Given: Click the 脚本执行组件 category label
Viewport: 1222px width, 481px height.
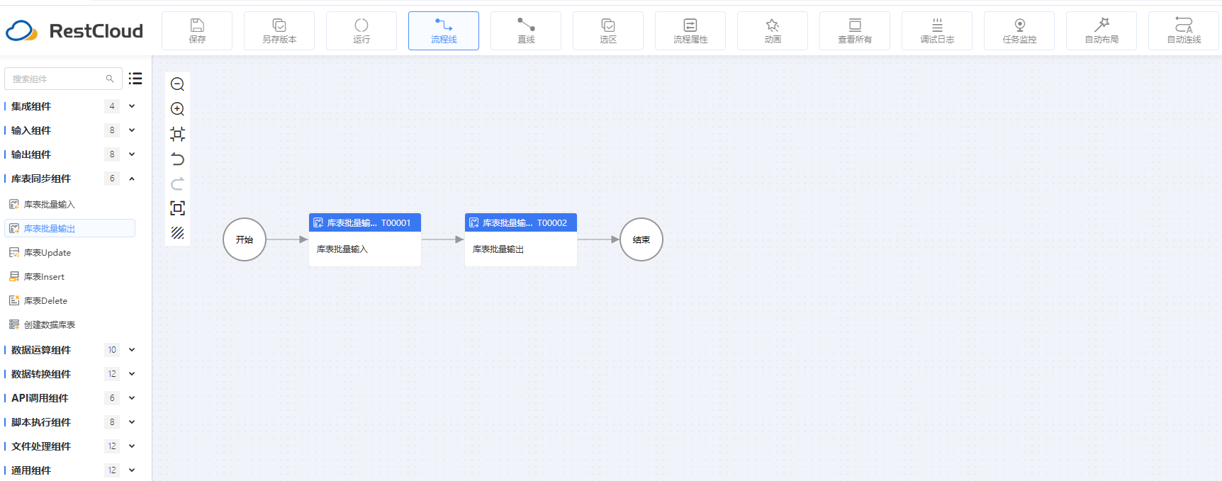Looking at the screenshot, I should pyautogui.click(x=41, y=422).
